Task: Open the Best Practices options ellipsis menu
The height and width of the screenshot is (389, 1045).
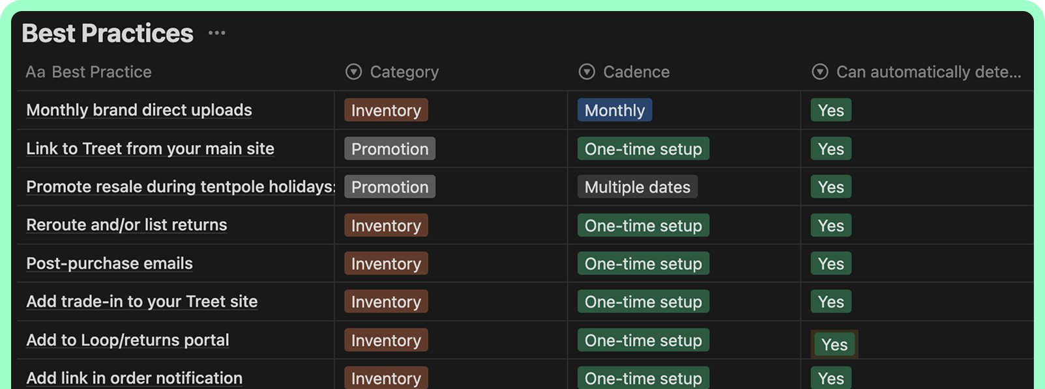Action: (x=216, y=33)
